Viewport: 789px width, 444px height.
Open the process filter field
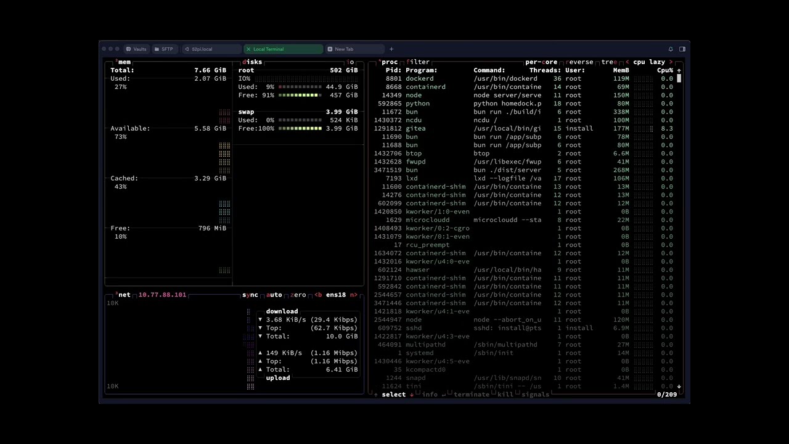point(417,62)
